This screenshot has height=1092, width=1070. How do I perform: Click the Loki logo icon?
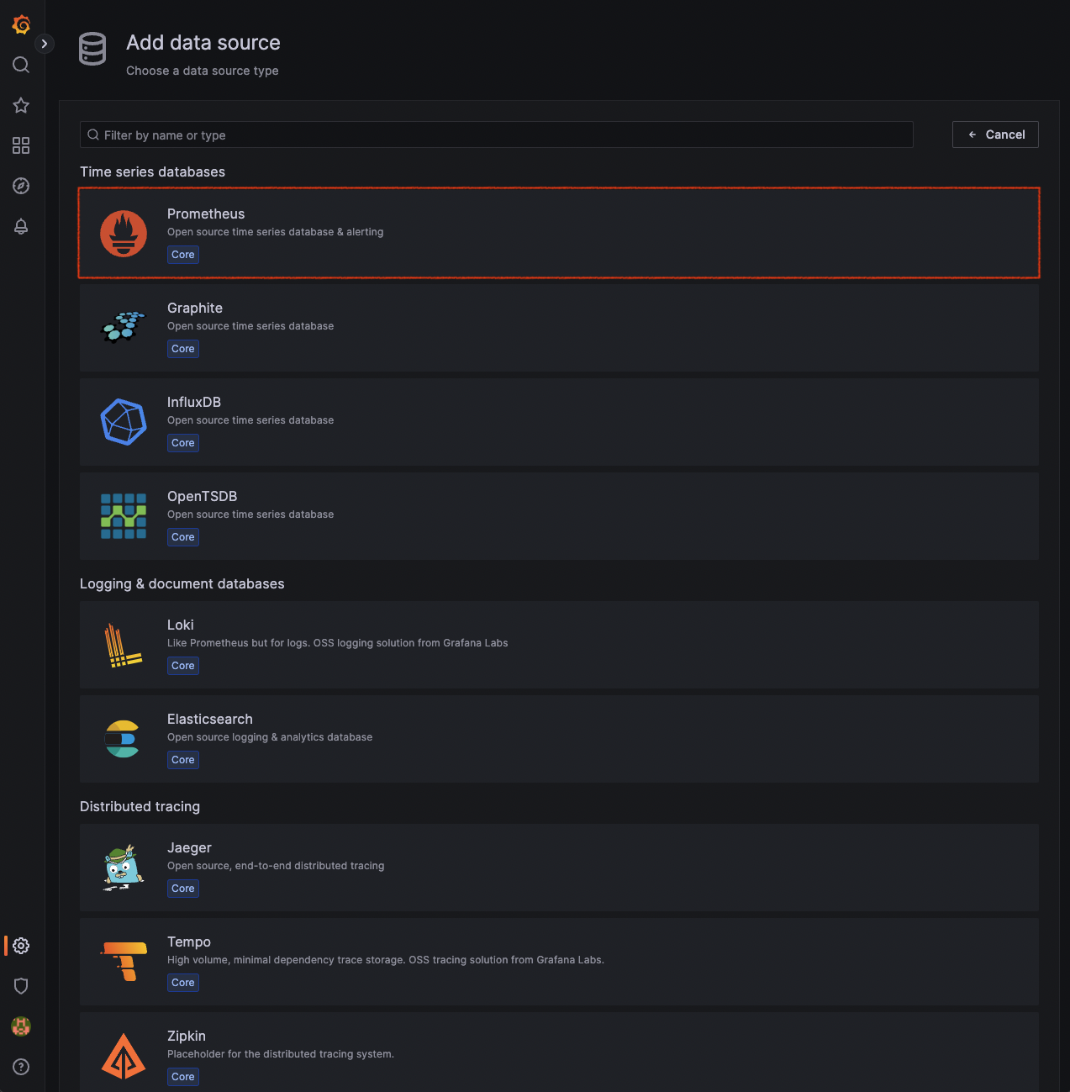click(x=124, y=645)
